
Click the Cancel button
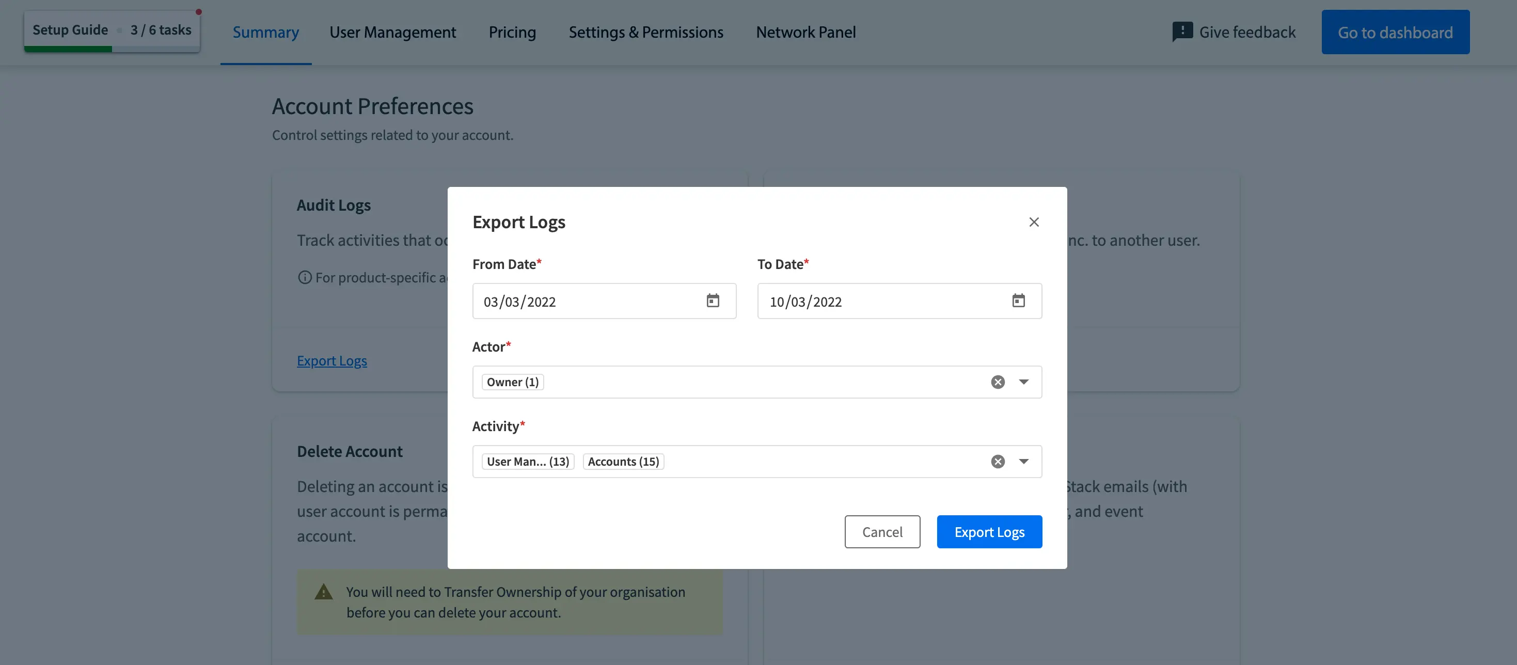click(881, 532)
